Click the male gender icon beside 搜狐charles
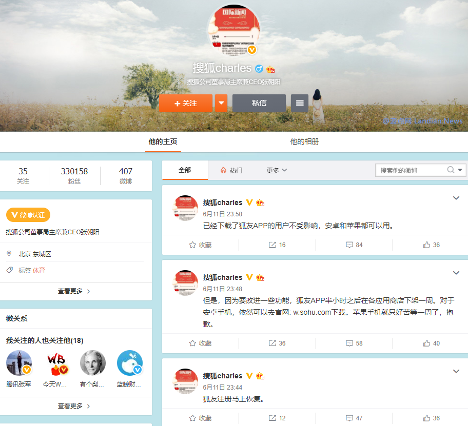This screenshot has width=468, height=426. (x=259, y=69)
